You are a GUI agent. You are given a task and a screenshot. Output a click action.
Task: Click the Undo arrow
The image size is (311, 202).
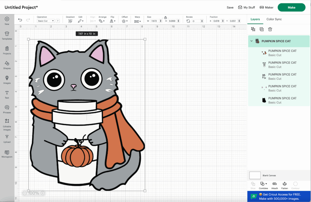(20, 20)
